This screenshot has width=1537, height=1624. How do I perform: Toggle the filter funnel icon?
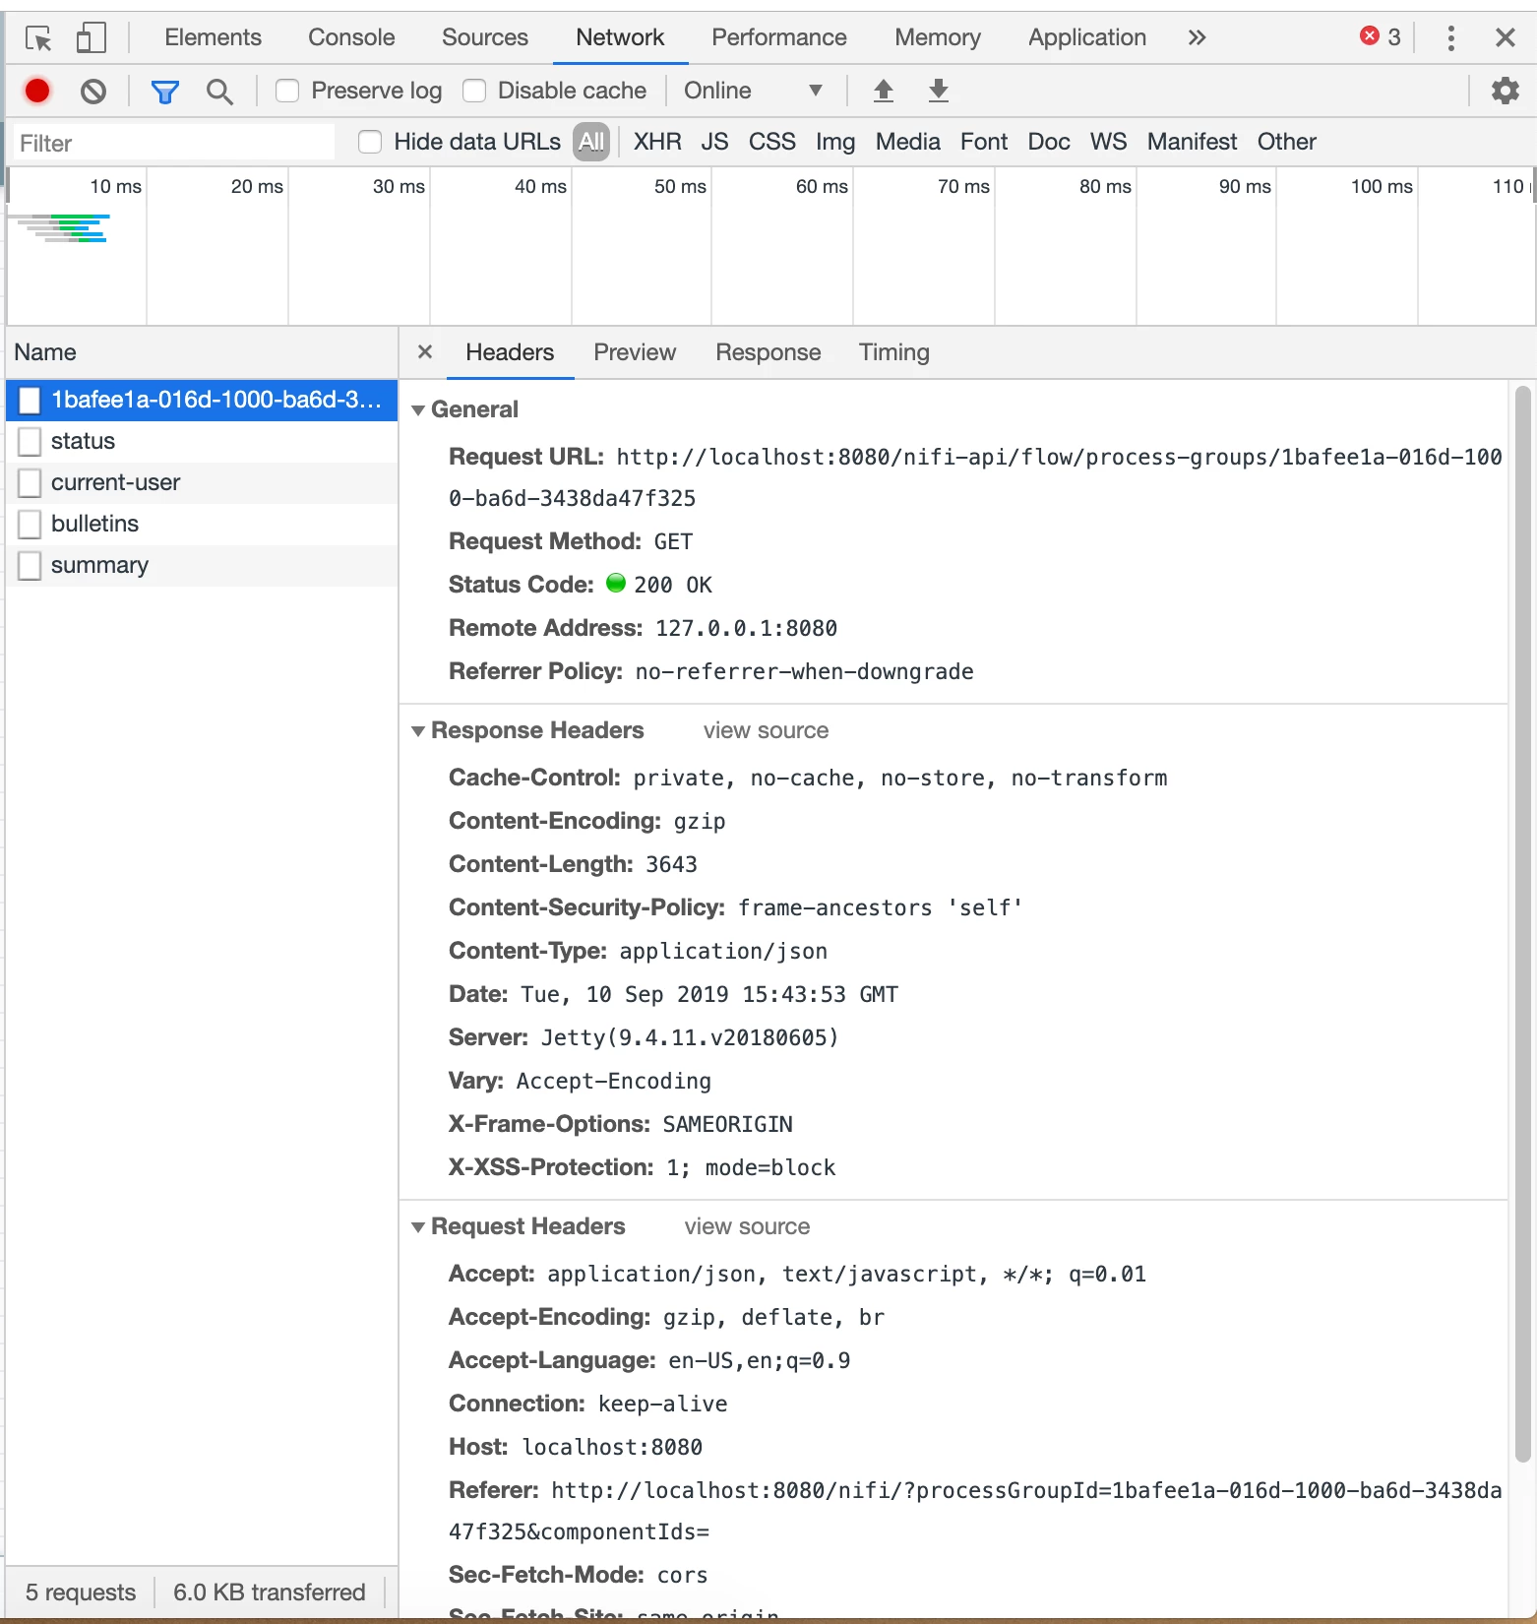coord(164,92)
